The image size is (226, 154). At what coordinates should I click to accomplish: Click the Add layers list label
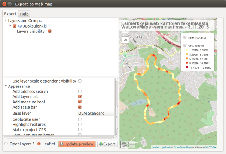25,97
